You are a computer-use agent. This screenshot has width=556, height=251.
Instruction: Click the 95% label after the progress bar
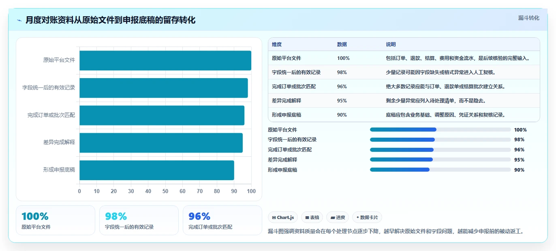519,160
